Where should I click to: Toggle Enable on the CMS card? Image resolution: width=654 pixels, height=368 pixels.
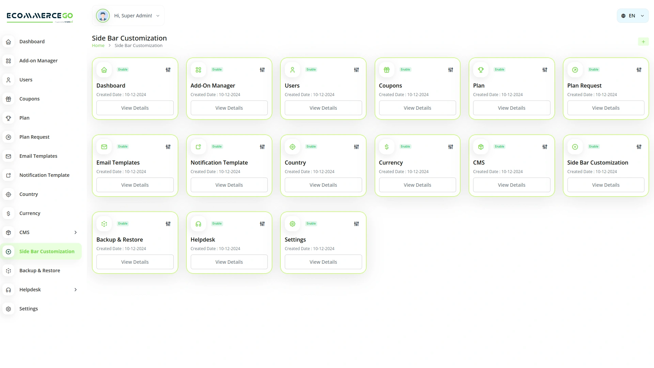(x=499, y=147)
